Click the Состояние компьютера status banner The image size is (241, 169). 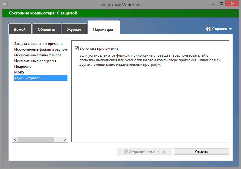[120, 13]
